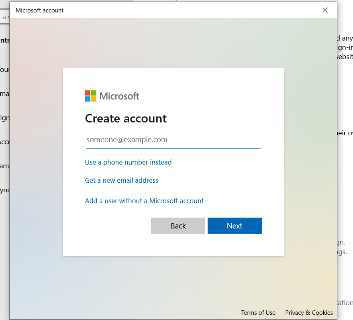Click the 'Microsoft account' window title
Image resolution: width=353 pixels, height=320 pixels.
[40, 10]
